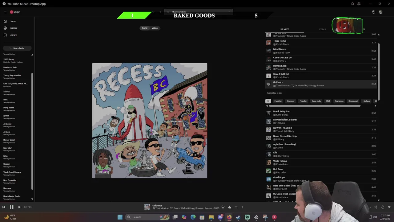Toggle shuffle in player bar
The height and width of the screenshot is (222, 394).
[376, 207]
